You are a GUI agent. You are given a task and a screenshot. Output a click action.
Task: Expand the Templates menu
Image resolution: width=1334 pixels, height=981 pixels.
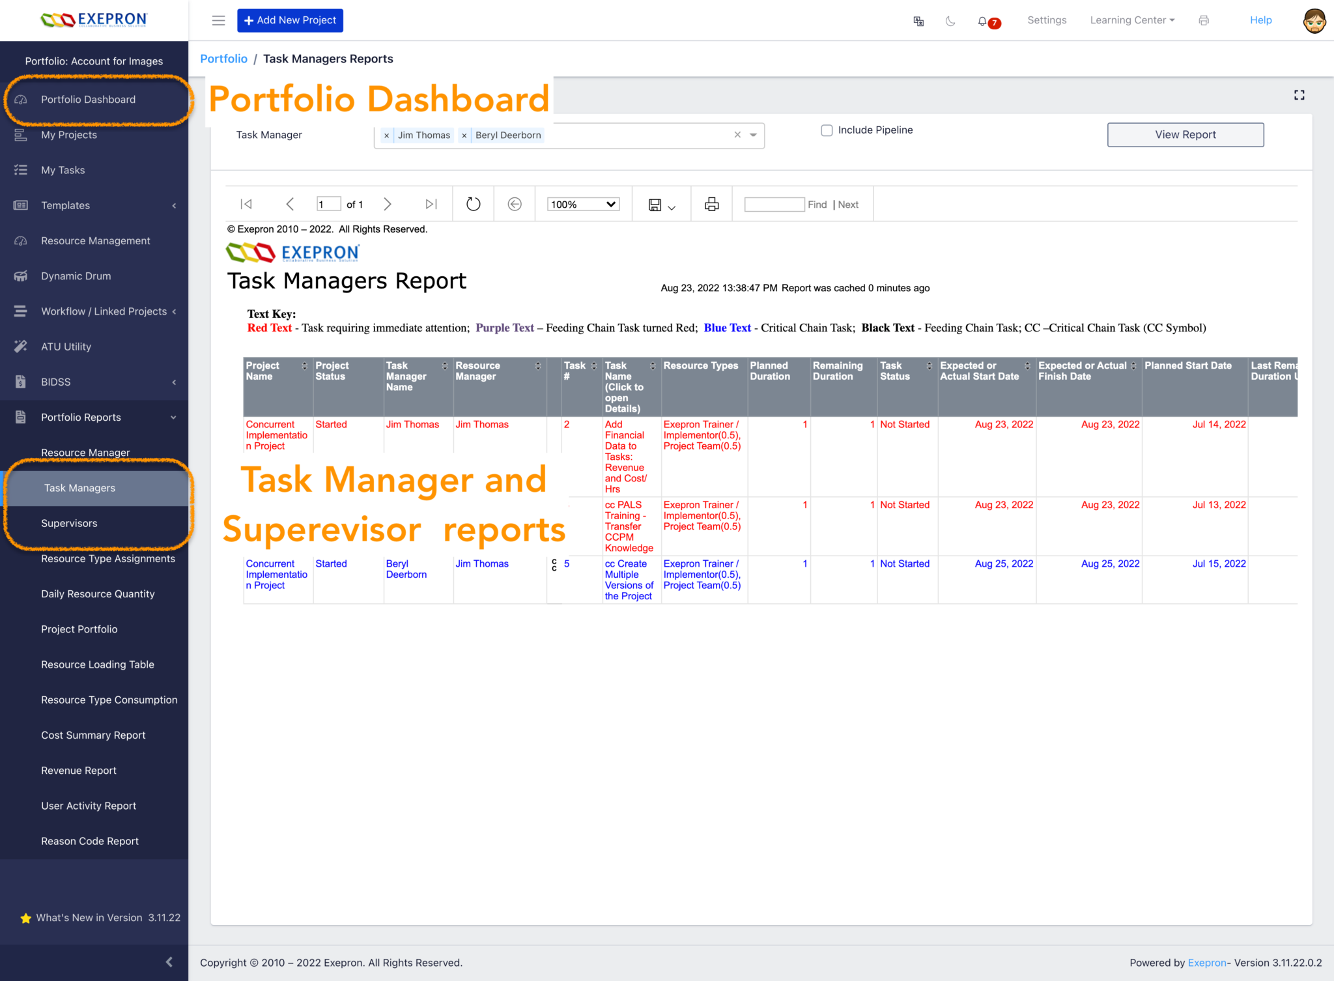coord(94,205)
